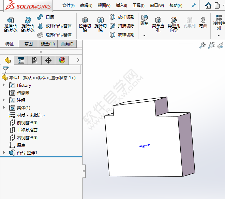This screenshot has width=225, height=199.
Task: Show more manager tabs with the chevron
Action: [78, 60]
